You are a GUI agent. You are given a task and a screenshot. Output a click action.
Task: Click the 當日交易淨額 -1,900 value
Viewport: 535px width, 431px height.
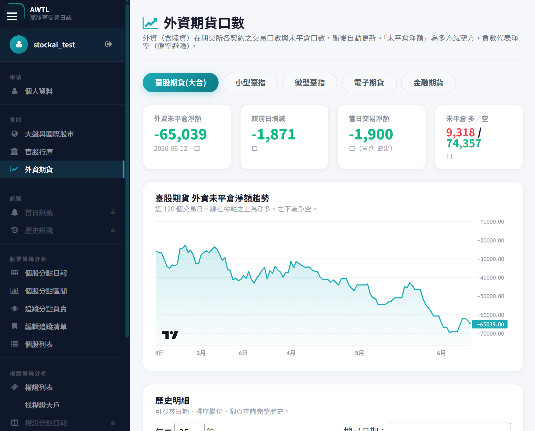tap(371, 134)
